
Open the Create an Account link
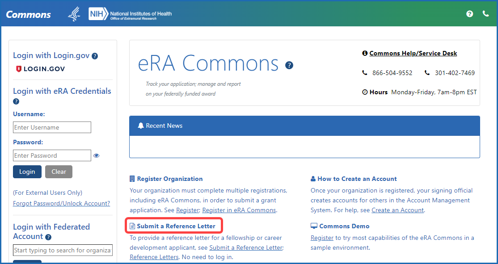click(397, 210)
